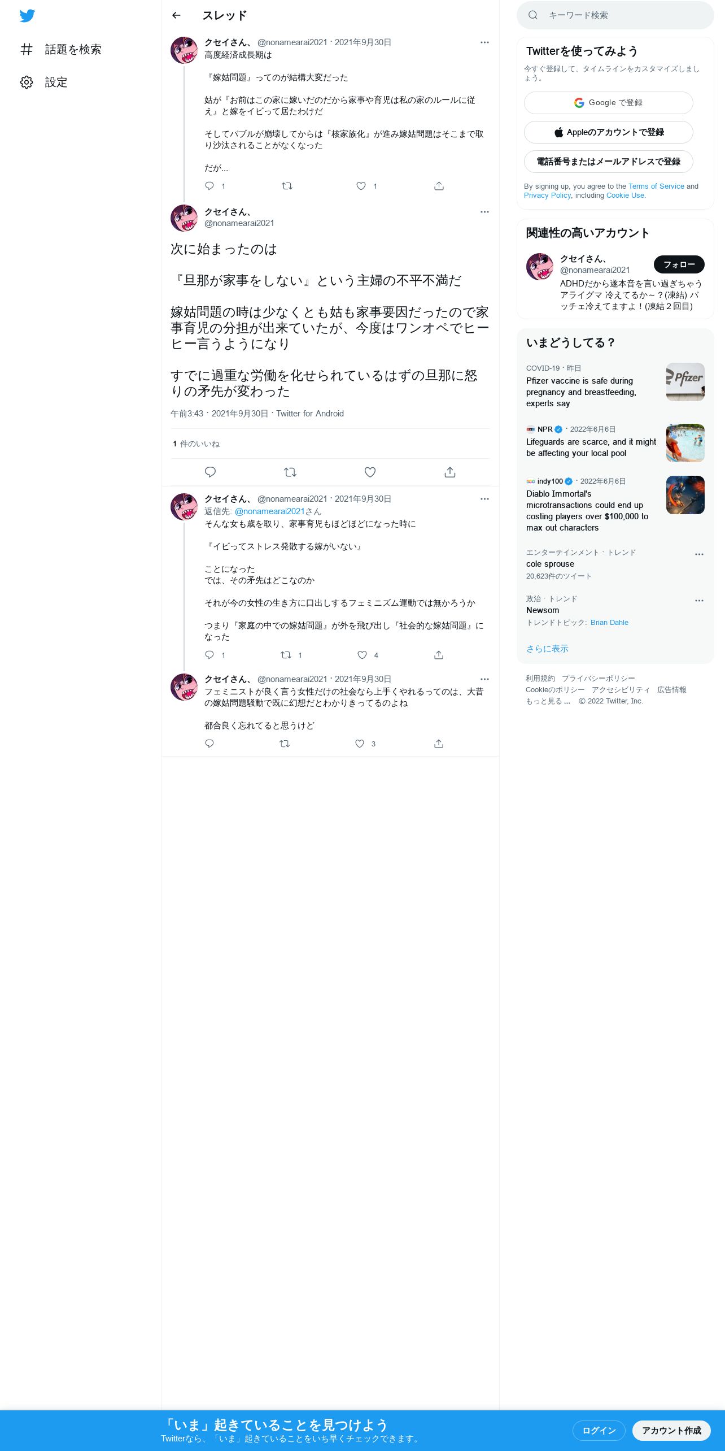725x1451 pixels.
Task: Open the さらに表示 link under trends
Action: [547, 649]
